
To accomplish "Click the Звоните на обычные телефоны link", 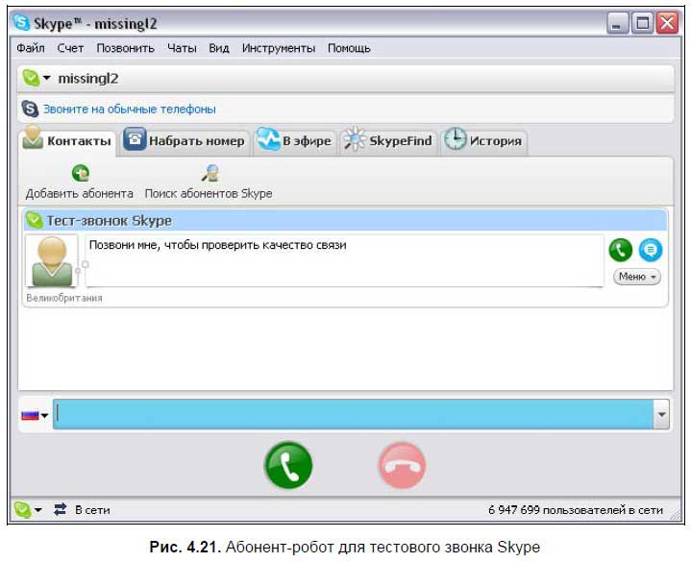I will point(129,110).
